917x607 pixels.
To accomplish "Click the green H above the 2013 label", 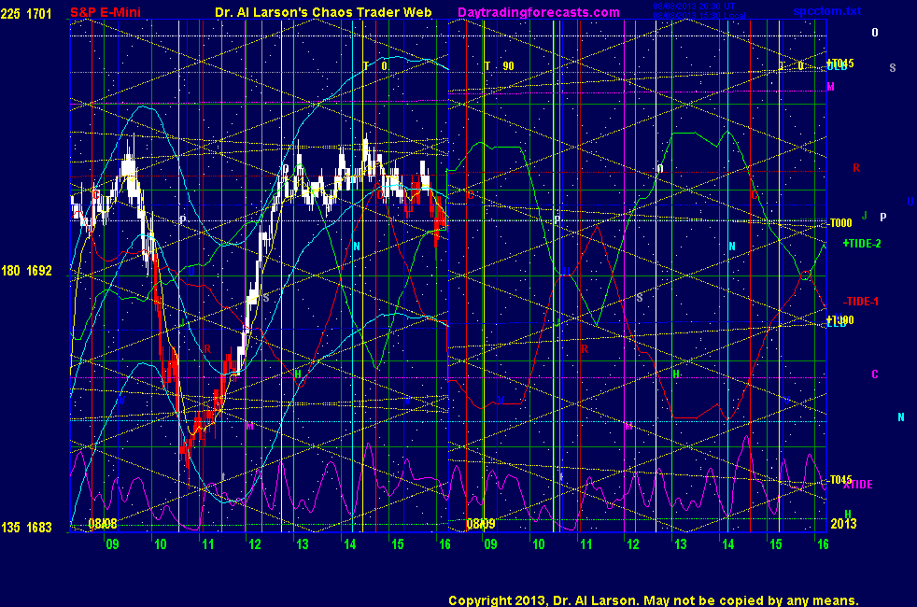I will click(848, 514).
